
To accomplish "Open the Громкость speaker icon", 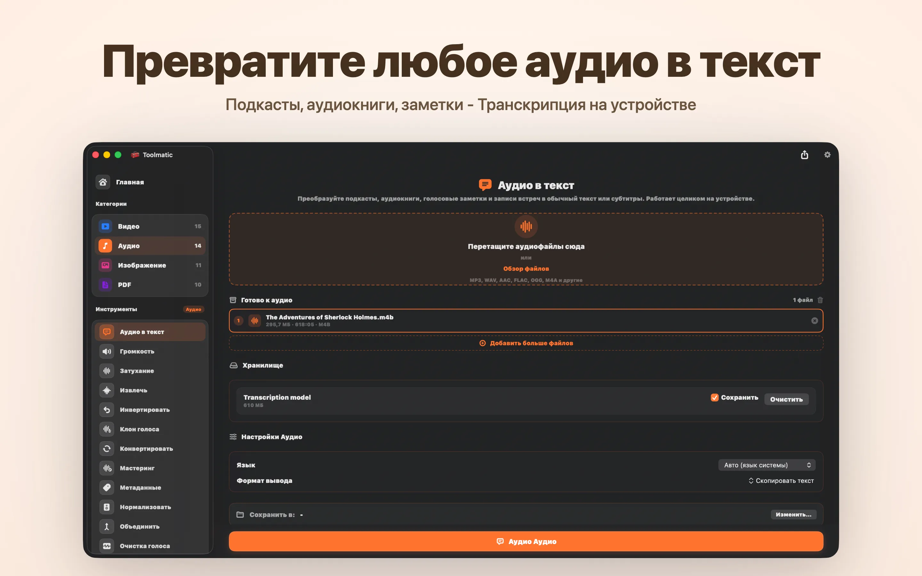I will pos(107,351).
